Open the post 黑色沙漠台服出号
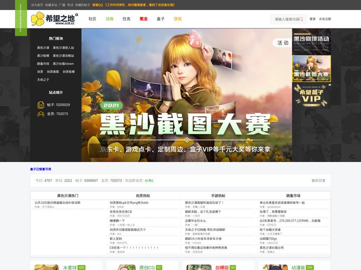The image size is (361, 270). pyautogui.click(x=272, y=247)
